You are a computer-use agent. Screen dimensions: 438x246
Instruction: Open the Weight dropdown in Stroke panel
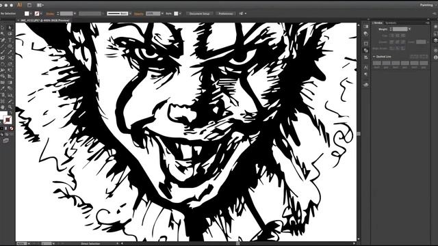tap(409, 29)
